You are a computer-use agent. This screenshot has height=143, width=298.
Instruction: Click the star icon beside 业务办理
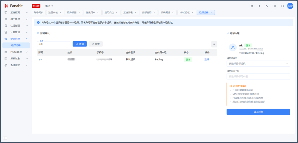click(x=6, y=39)
